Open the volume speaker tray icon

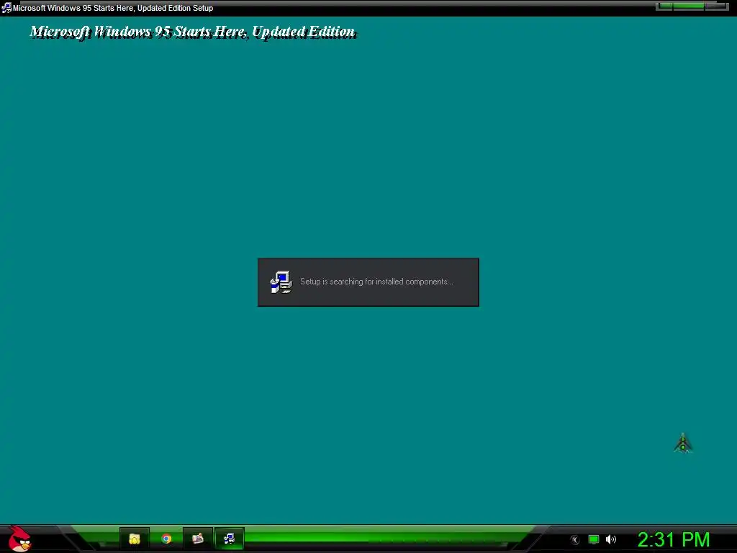click(x=611, y=539)
